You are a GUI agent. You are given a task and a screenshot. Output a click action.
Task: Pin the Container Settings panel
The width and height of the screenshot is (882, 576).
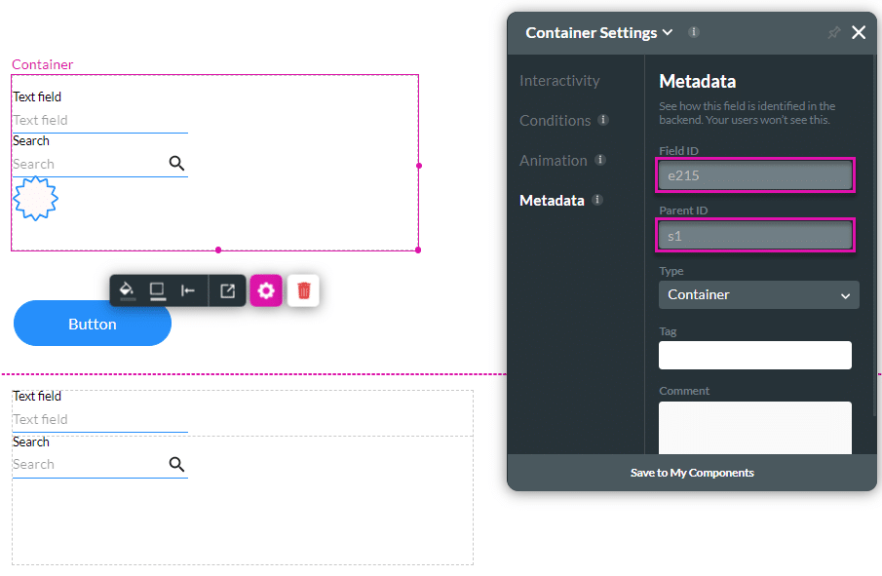click(x=833, y=33)
